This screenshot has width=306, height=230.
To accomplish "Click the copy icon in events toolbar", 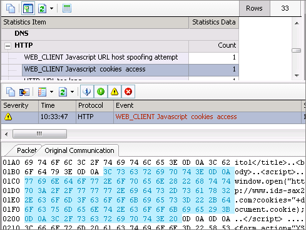I will click(11, 91).
